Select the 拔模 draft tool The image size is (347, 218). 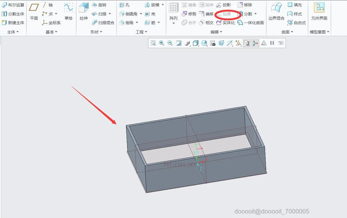tap(152, 5)
